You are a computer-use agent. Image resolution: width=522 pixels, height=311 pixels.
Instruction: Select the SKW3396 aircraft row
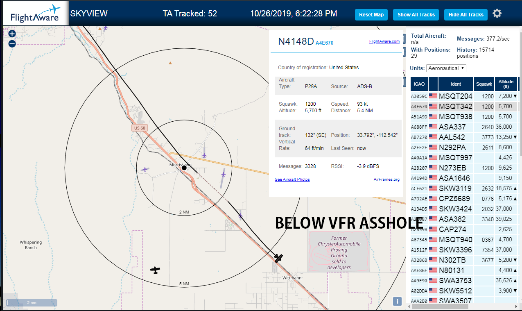coord(464,250)
